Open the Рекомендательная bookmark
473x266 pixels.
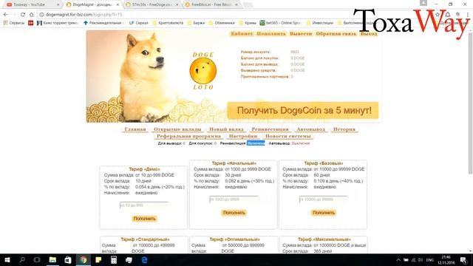click(x=103, y=23)
